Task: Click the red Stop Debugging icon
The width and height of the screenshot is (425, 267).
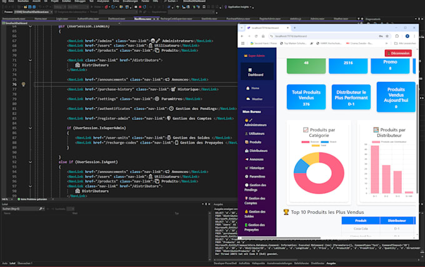Action: (140, 7)
